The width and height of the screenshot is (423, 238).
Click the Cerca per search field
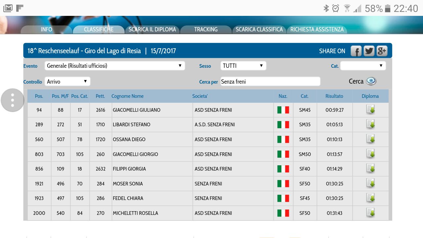tap(270, 81)
